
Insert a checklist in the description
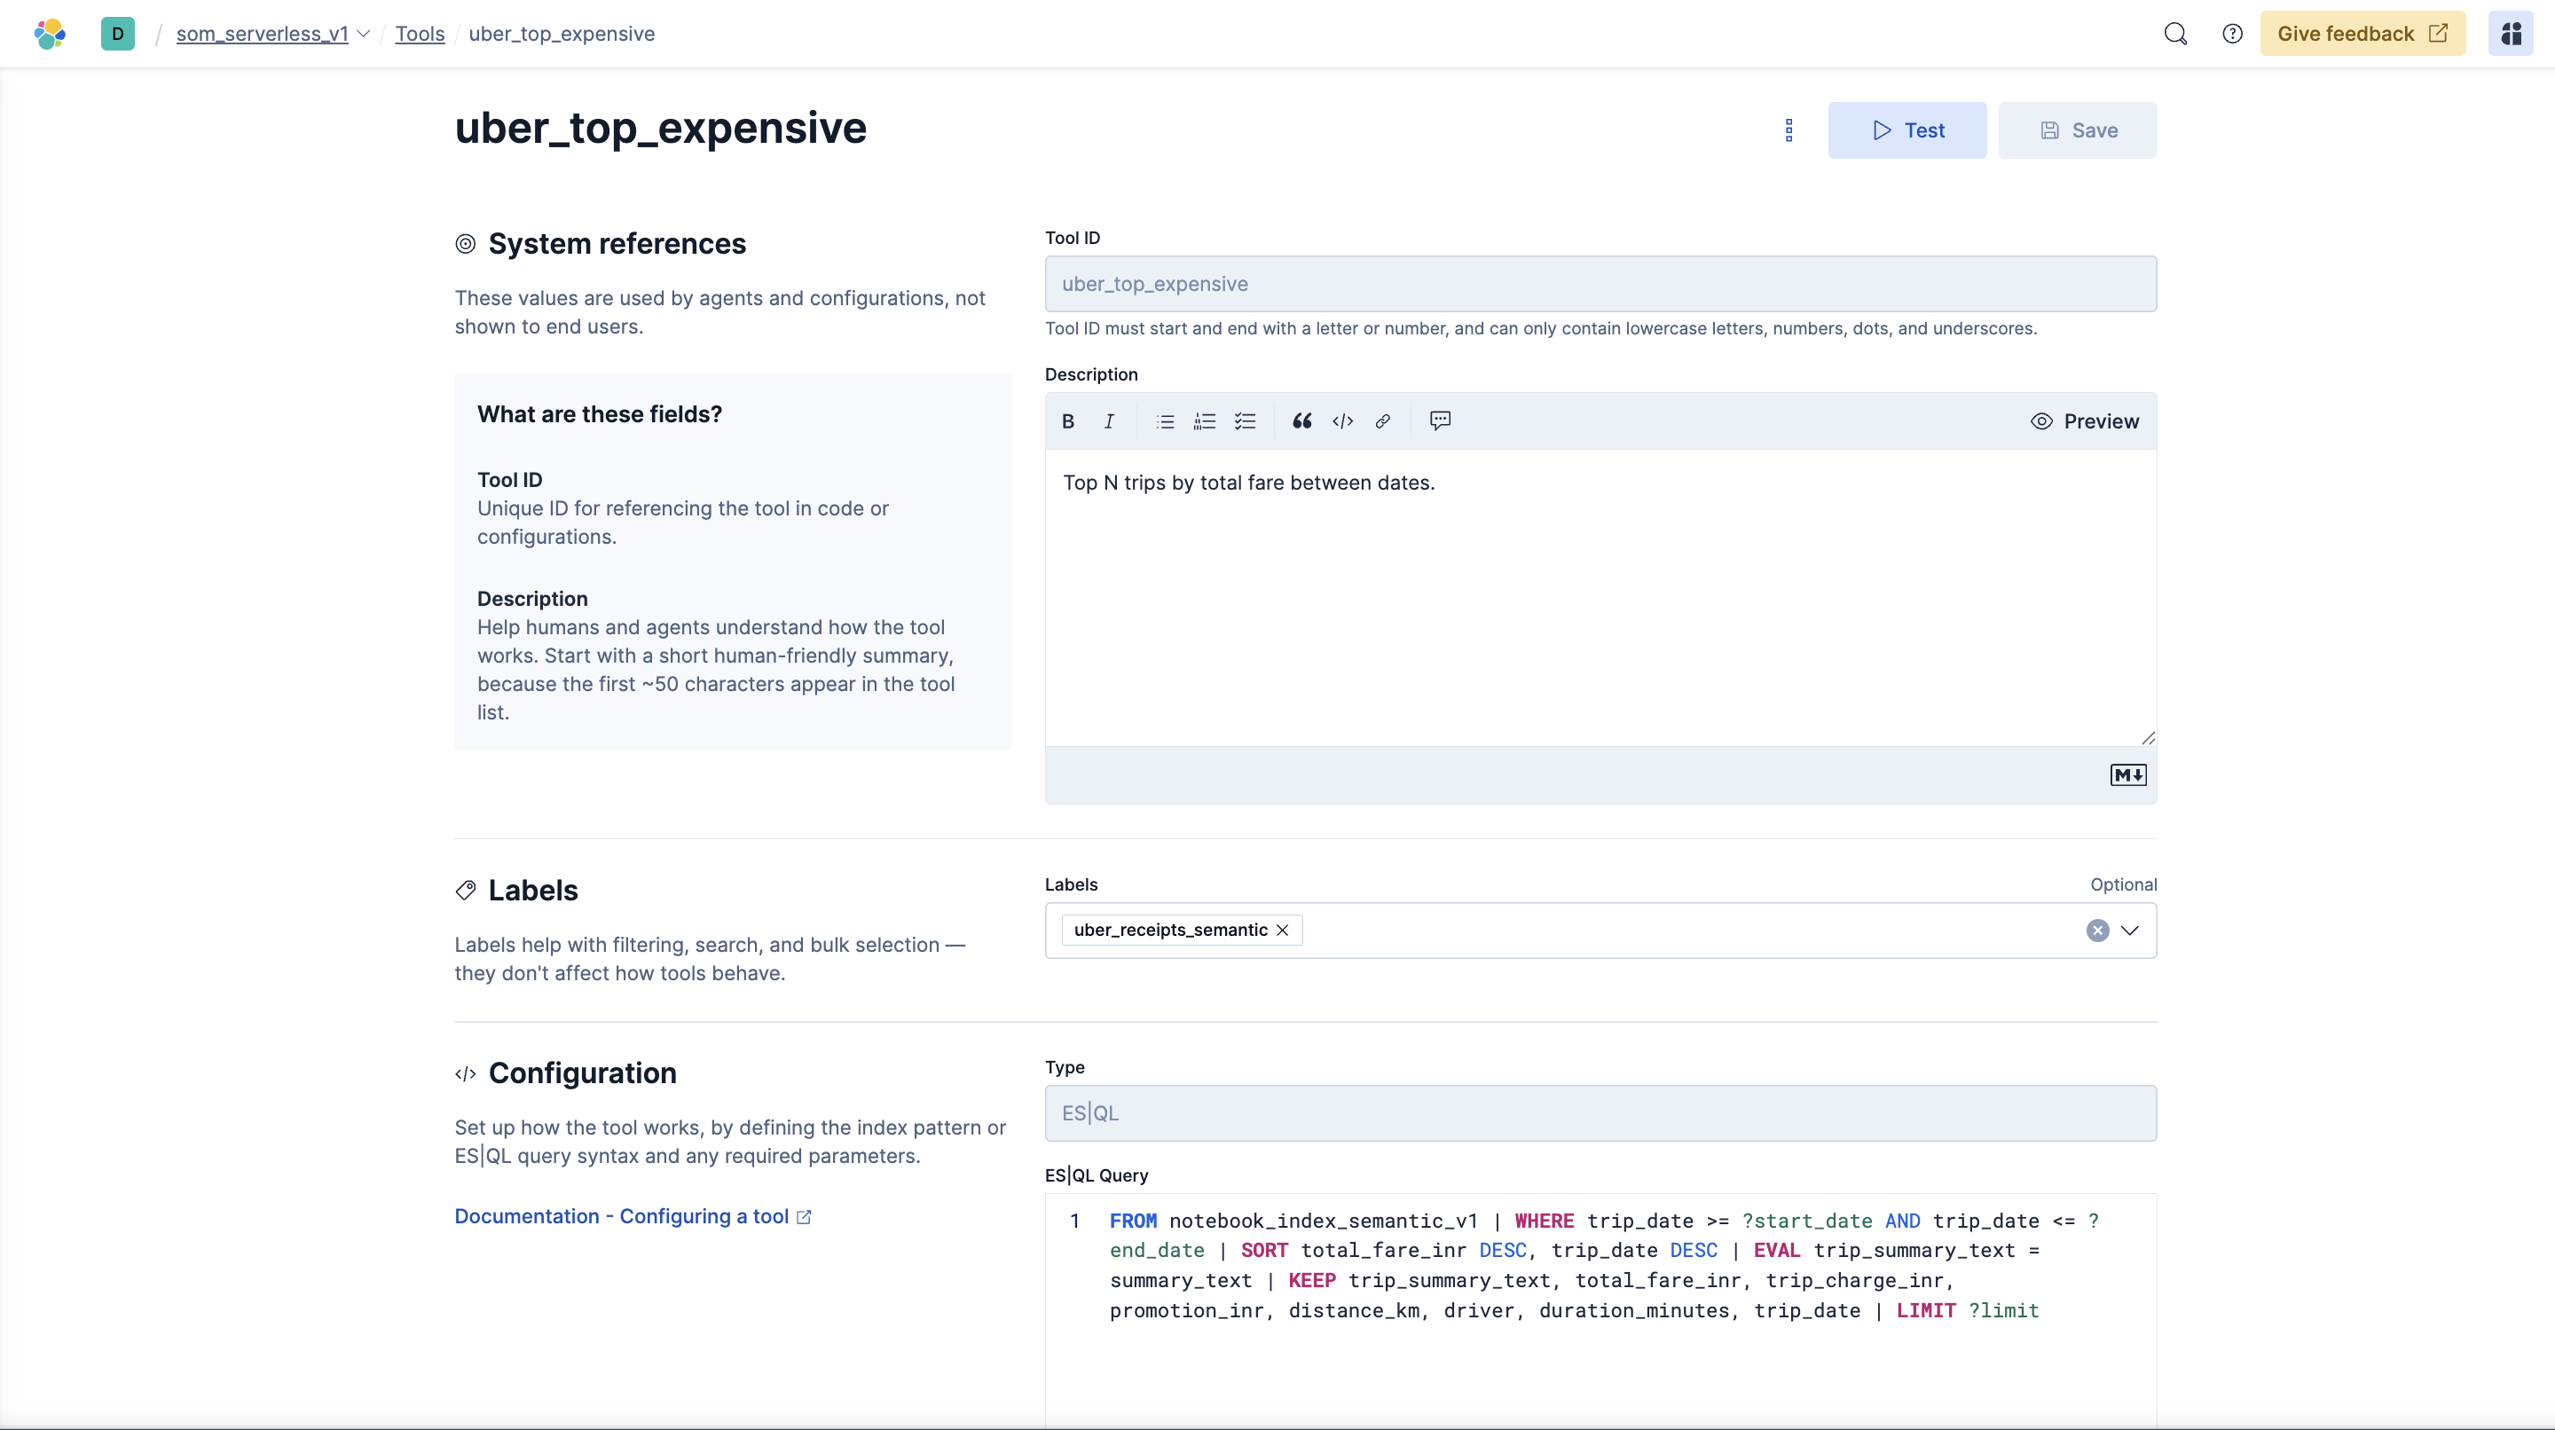pyautogui.click(x=1245, y=420)
